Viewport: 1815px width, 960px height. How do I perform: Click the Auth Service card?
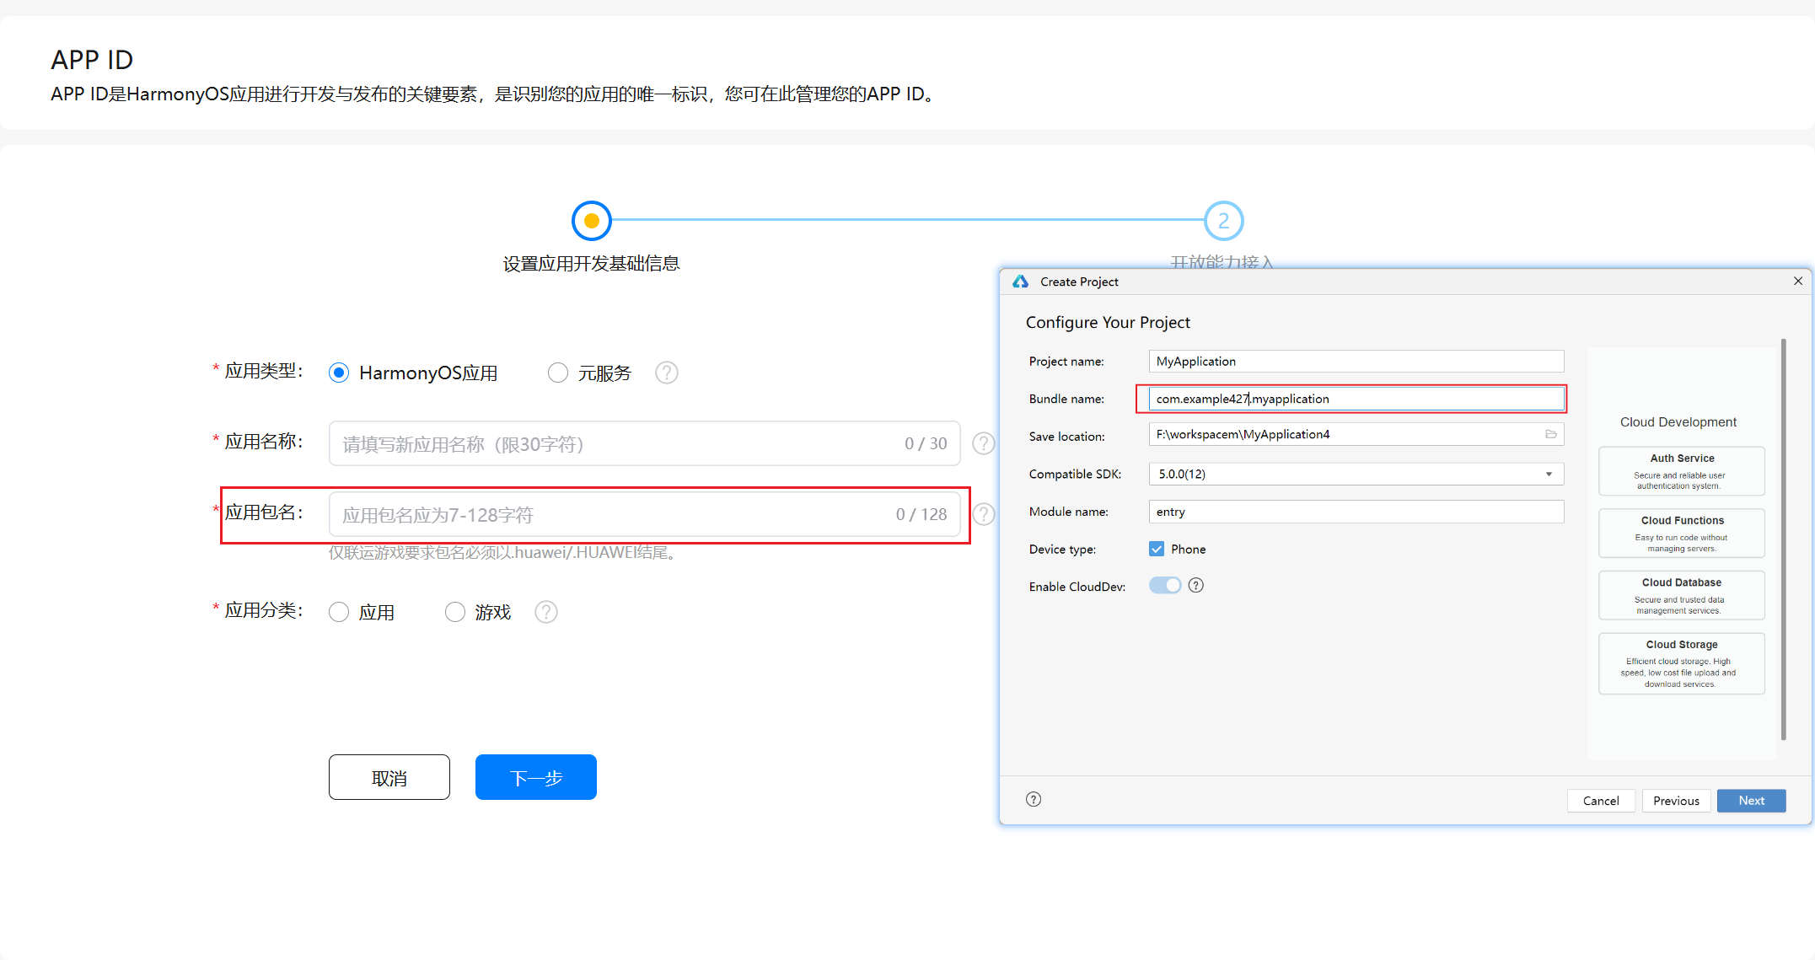coord(1682,471)
